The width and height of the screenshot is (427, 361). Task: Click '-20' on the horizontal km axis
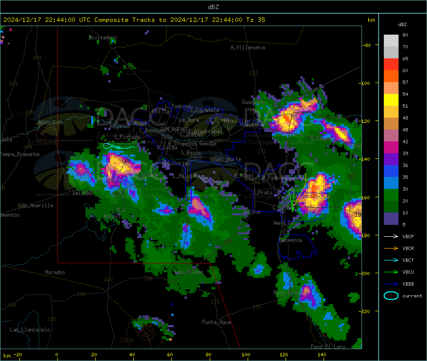[x=18, y=355]
